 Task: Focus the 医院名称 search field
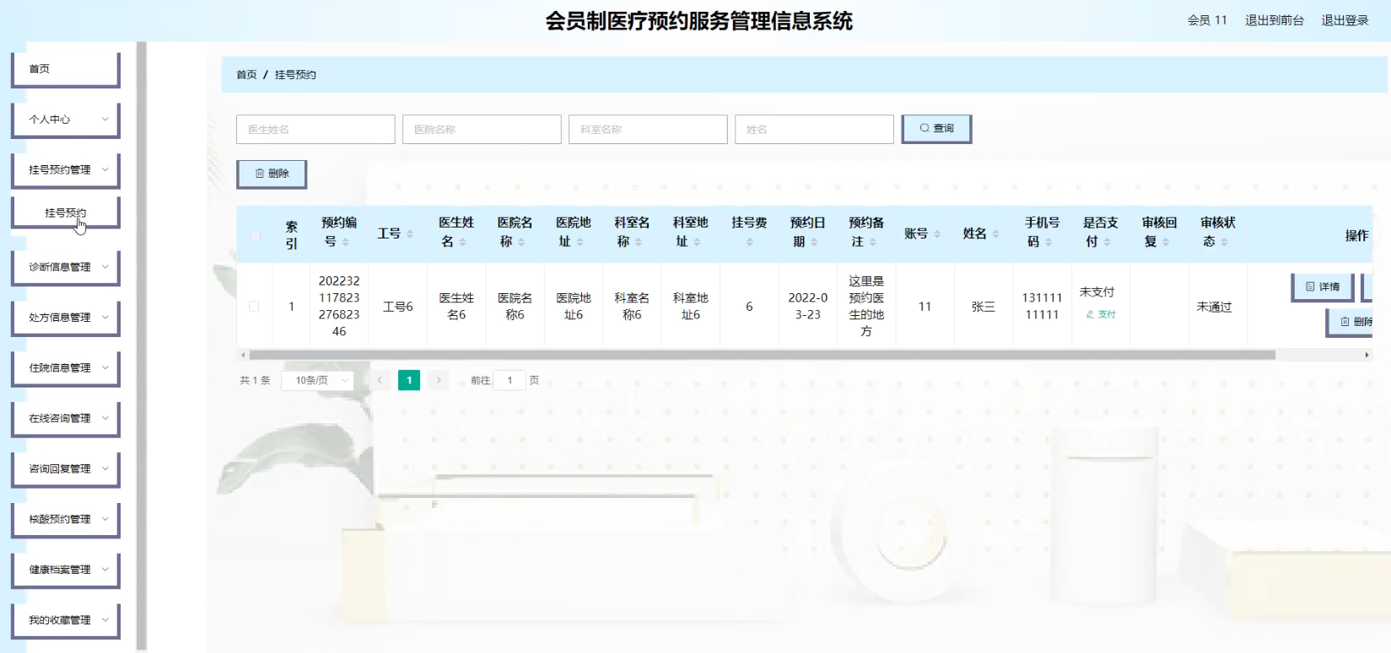482,130
